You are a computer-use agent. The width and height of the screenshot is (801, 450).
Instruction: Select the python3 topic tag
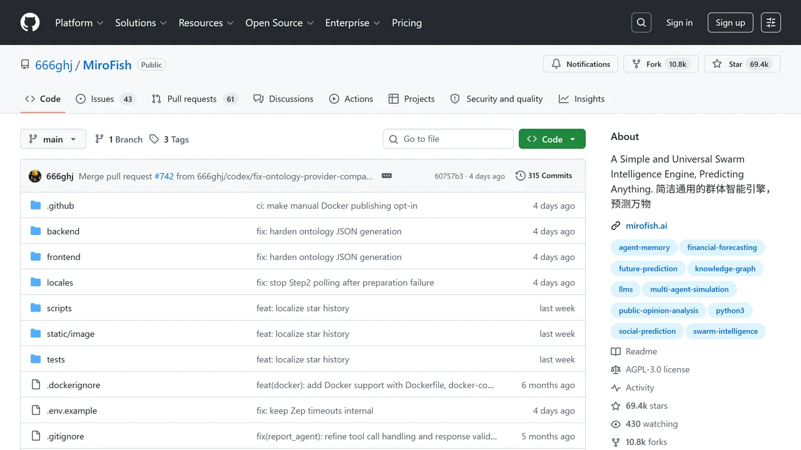(730, 311)
